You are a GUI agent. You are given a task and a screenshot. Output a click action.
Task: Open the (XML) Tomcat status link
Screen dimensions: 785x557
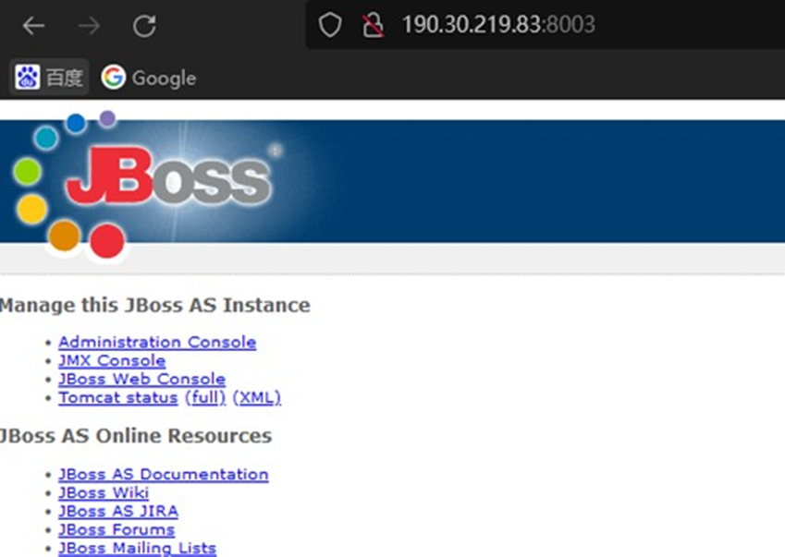(x=257, y=397)
